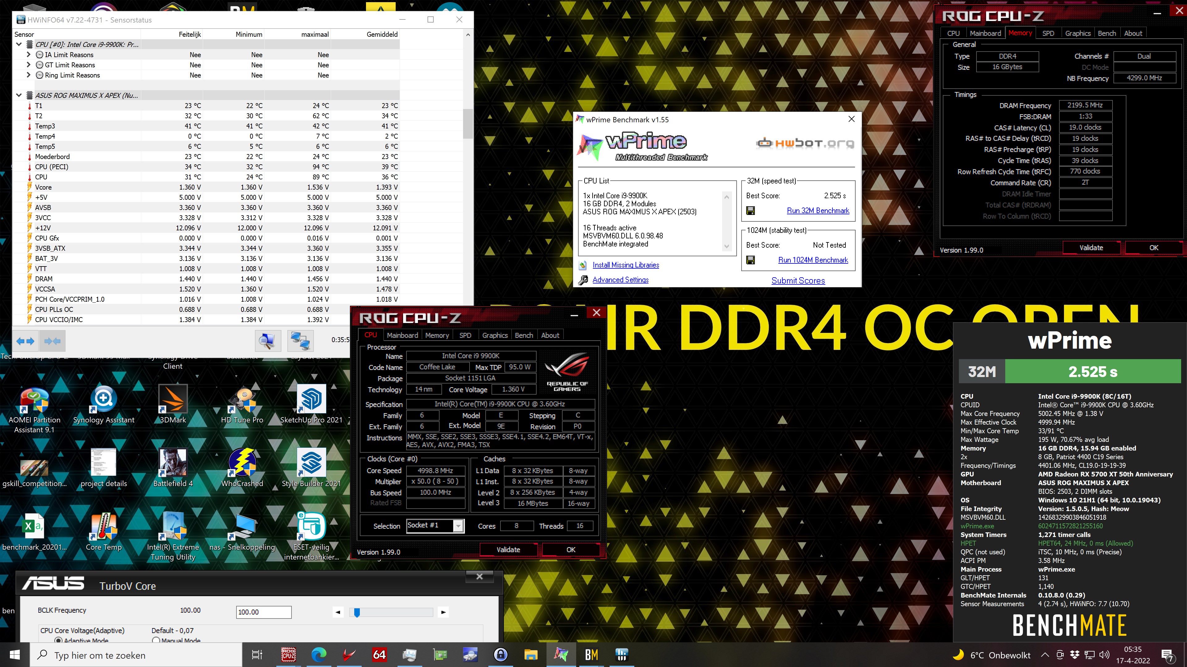Click HWiNFO collapse-columns grey arrows button
1187x667 pixels.
(x=52, y=341)
